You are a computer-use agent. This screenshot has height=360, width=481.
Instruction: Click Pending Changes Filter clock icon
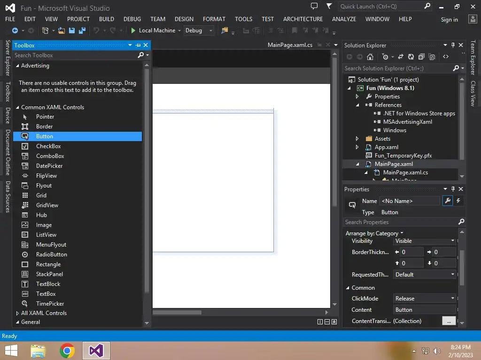tap(385, 57)
